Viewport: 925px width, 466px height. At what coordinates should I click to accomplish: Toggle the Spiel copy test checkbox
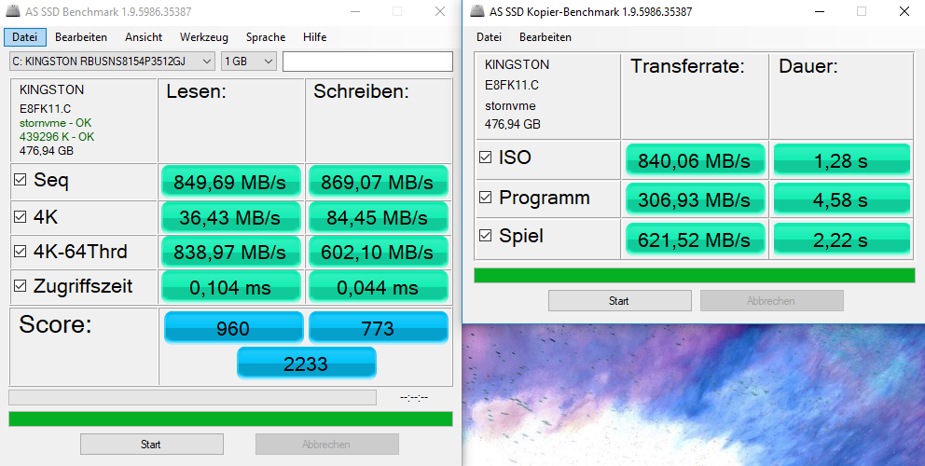(485, 236)
